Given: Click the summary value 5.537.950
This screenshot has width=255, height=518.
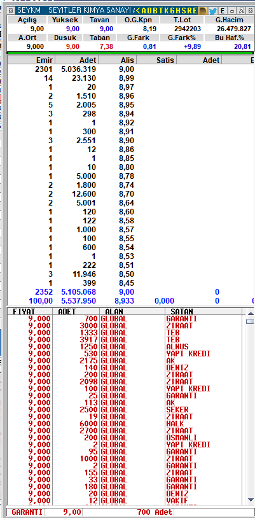Looking at the screenshot, I should click(79, 301).
